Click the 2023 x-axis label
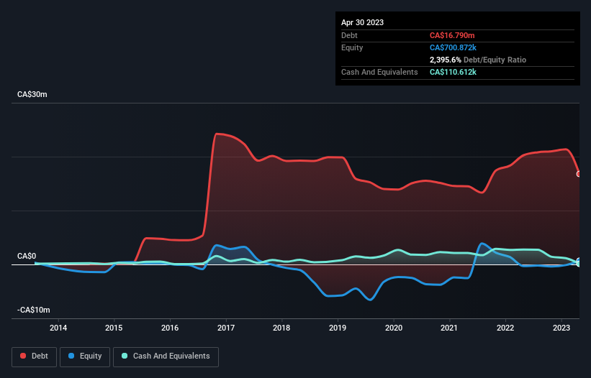 tap(561, 328)
